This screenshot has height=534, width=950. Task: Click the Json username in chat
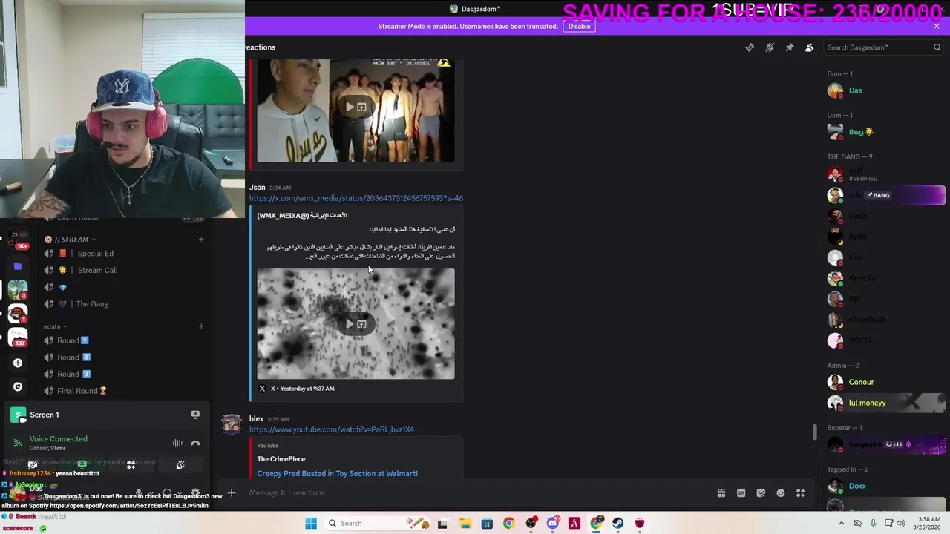click(257, 188)
